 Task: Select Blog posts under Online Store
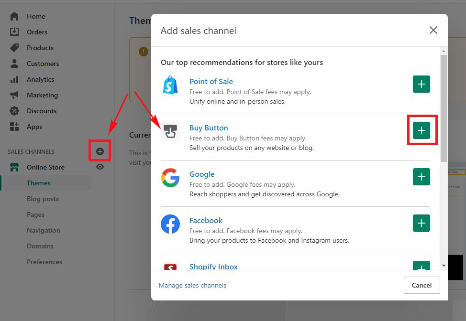coord(43,199)
